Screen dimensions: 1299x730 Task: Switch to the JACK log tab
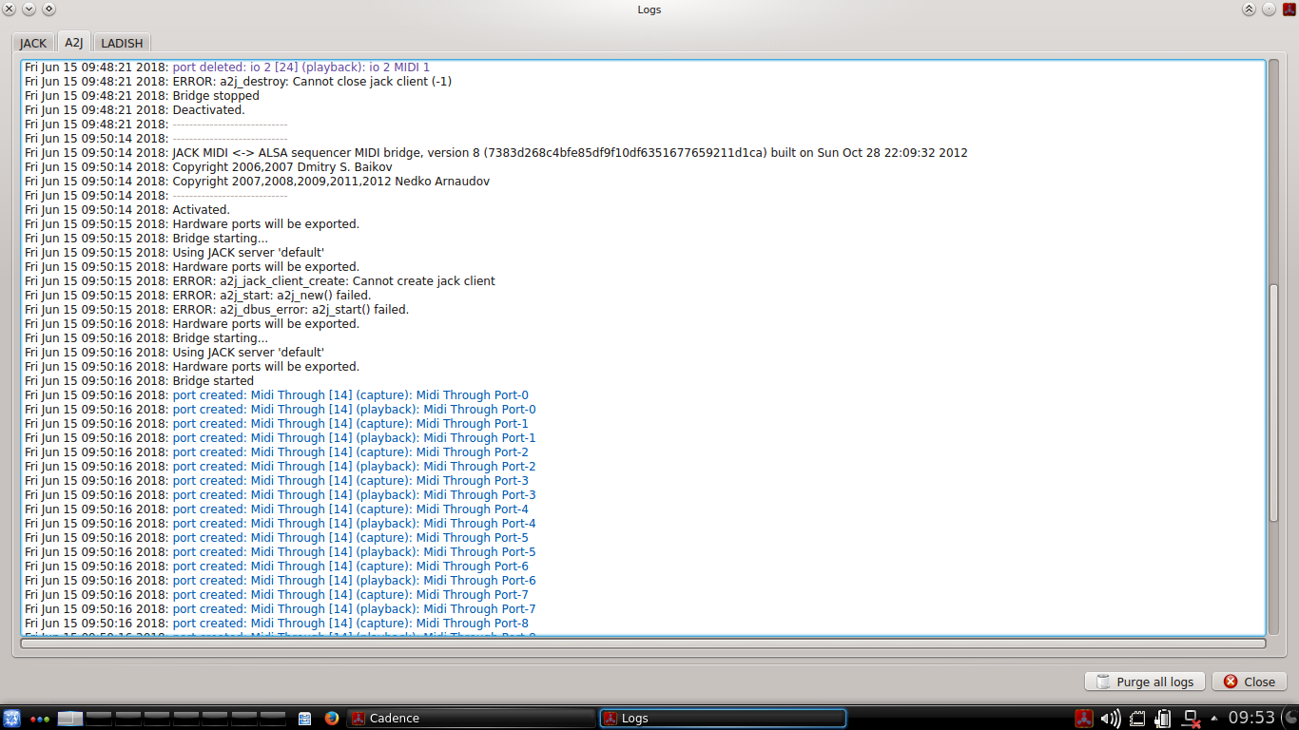pos(33,44)
